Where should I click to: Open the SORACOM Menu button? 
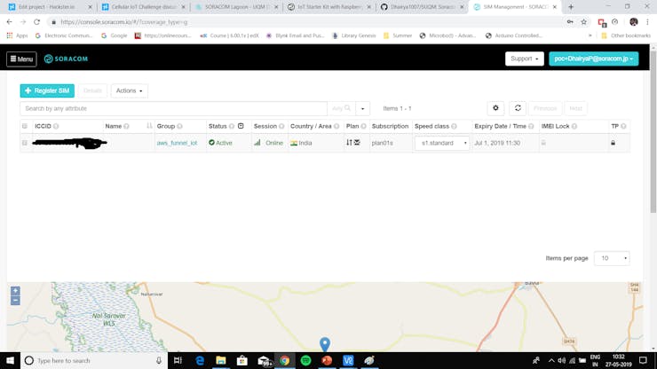coord(21,59)
